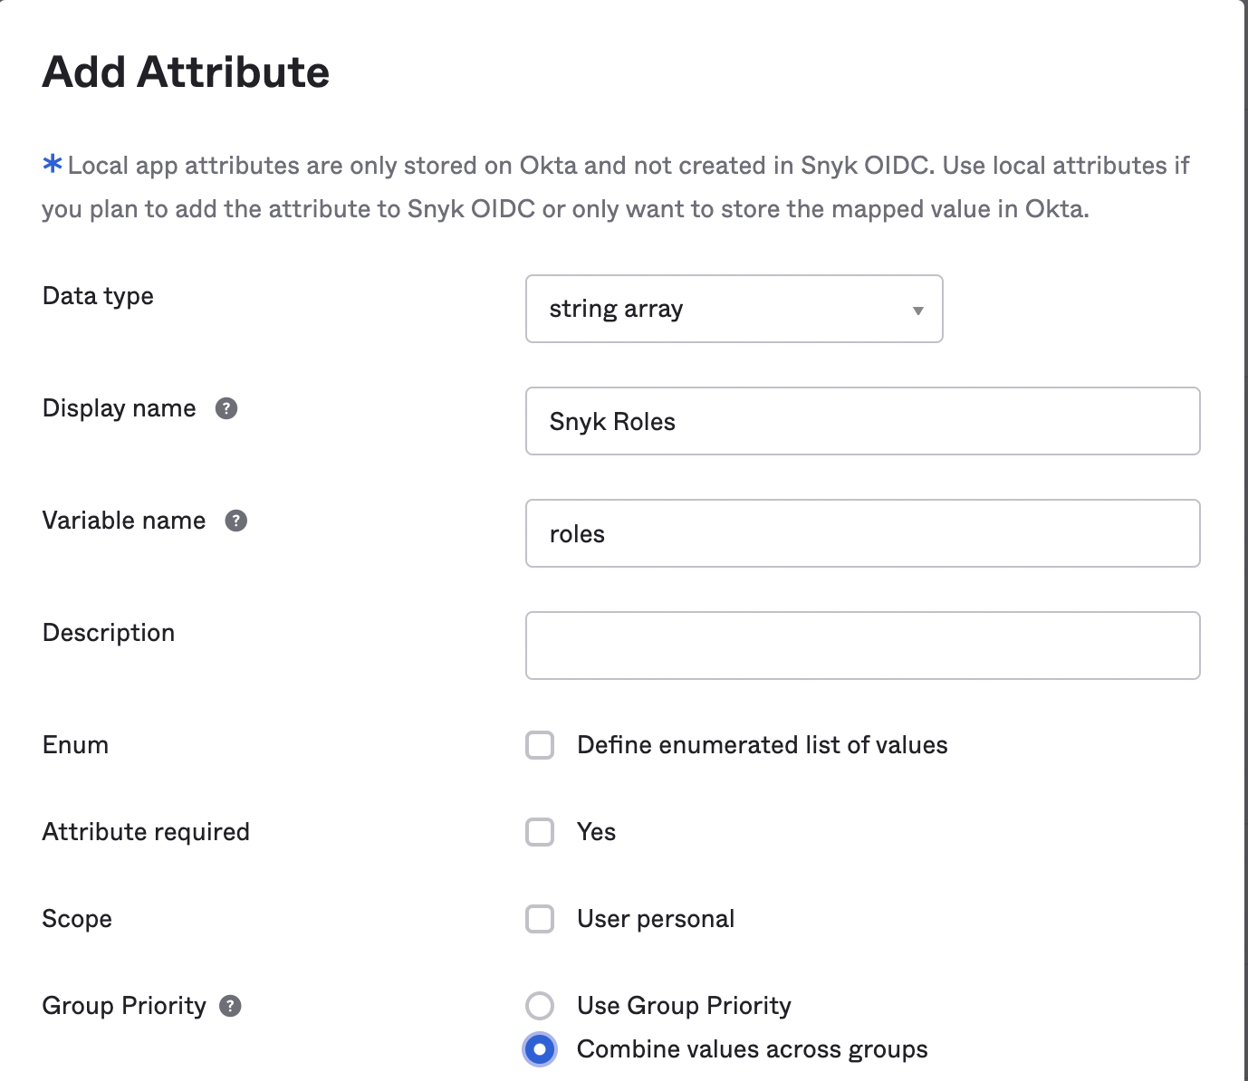Click the blue asterisk before the note
This screenshot has width=1248, height=1081.
tap(53, 165)
